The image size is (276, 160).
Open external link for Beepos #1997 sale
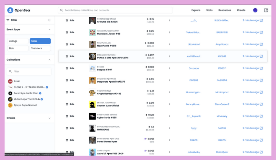pyautogui.click(x=261, y=68)
